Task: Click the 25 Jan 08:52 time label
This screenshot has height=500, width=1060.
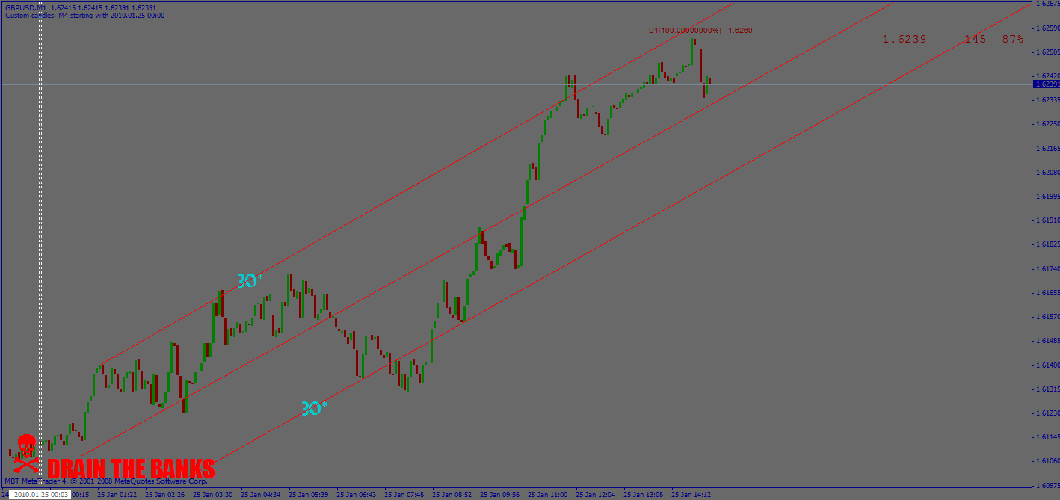Action: [452, 494]
